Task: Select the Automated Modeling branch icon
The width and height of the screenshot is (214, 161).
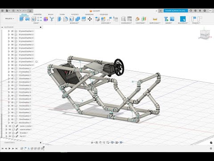Action: 52,19
